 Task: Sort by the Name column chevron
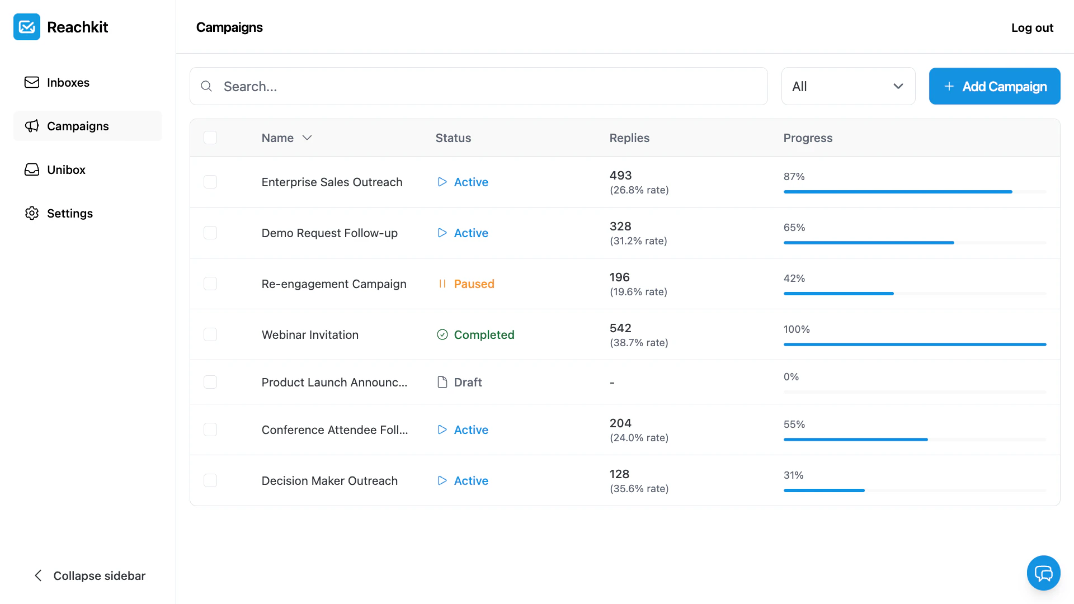click(307, 138)
